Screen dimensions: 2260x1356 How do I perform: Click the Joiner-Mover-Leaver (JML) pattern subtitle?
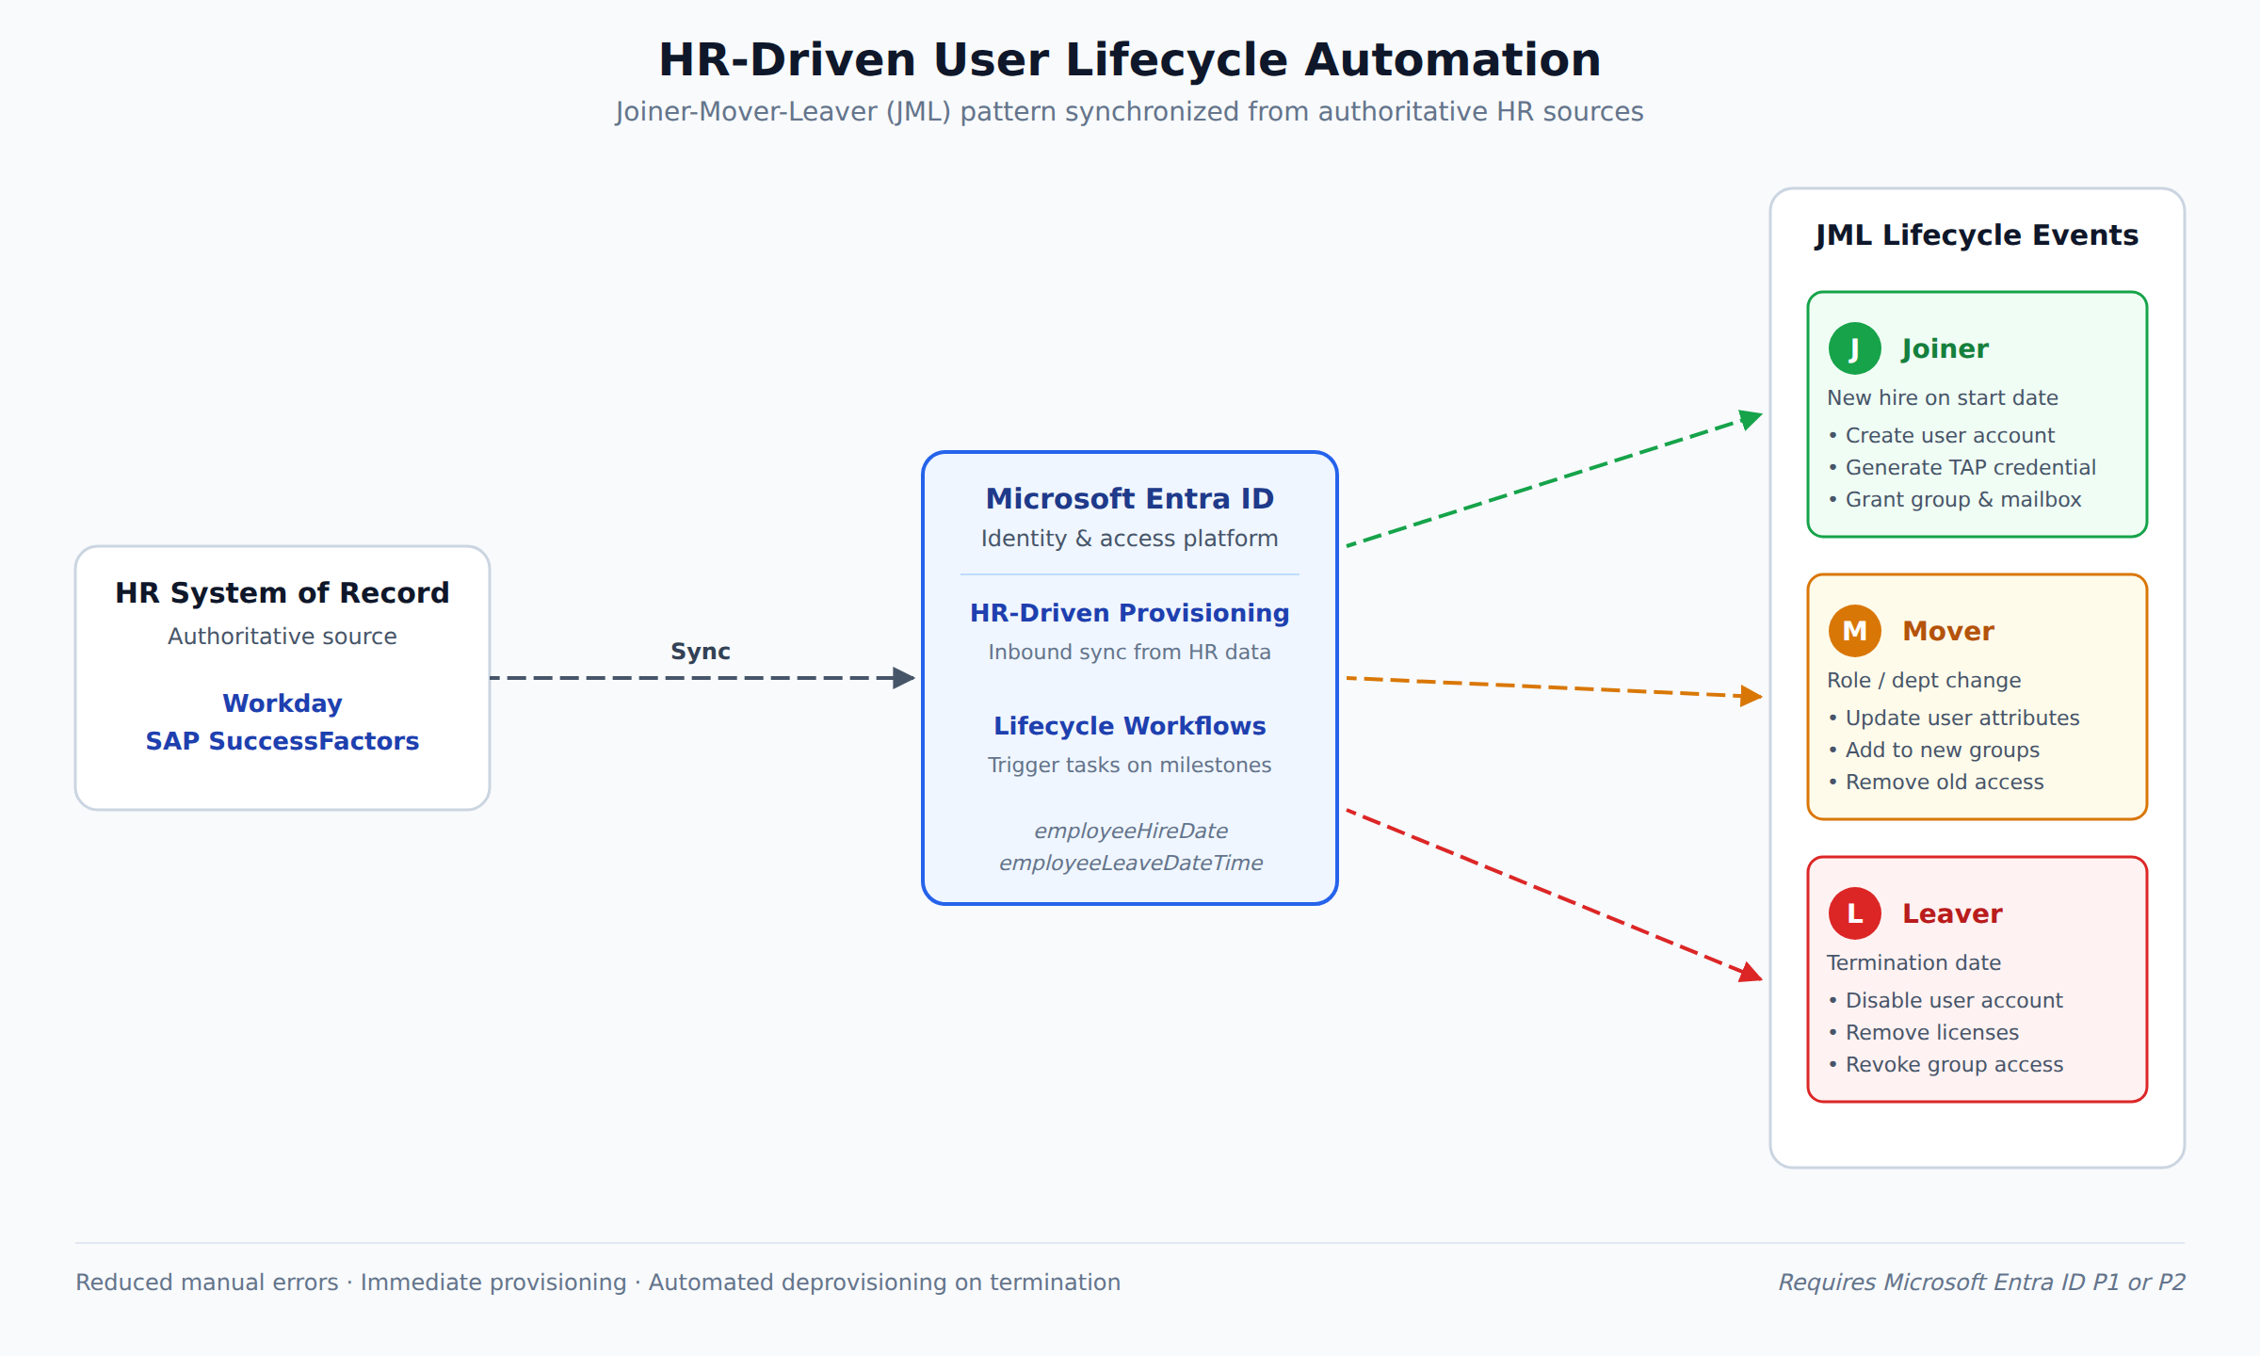[1129, 111]
